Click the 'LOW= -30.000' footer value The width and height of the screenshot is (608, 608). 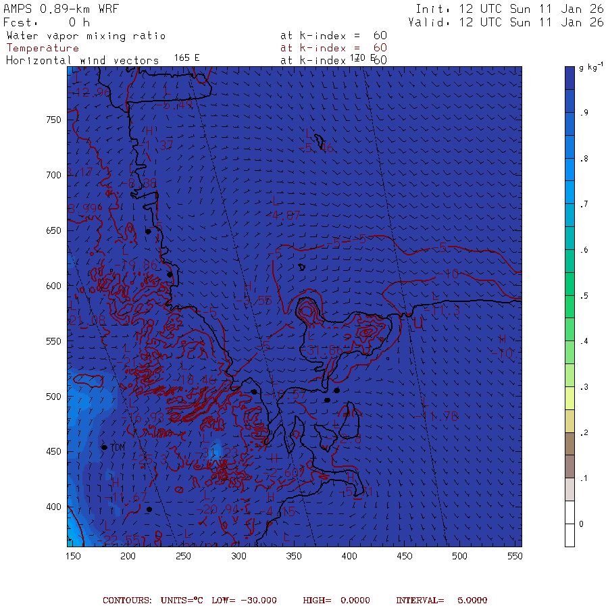245,601
